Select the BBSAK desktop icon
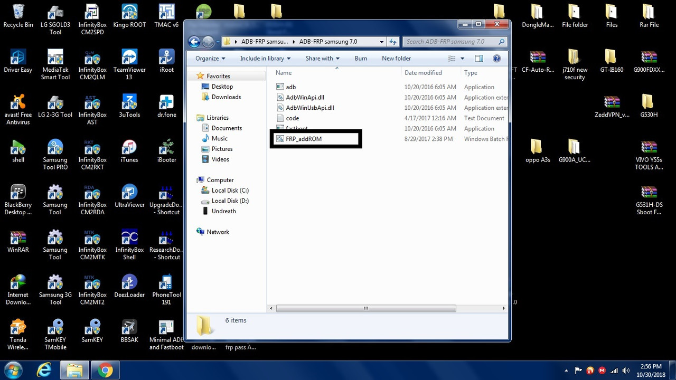 [x=129, y=331]
